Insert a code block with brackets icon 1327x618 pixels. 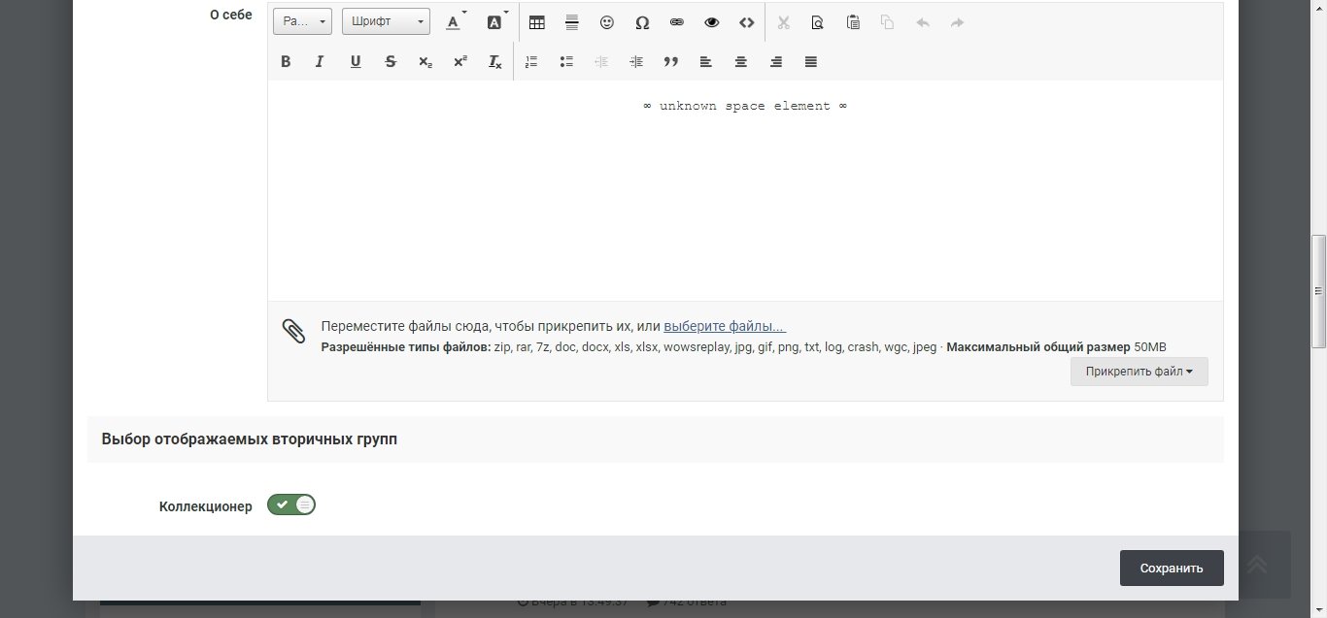747,22
